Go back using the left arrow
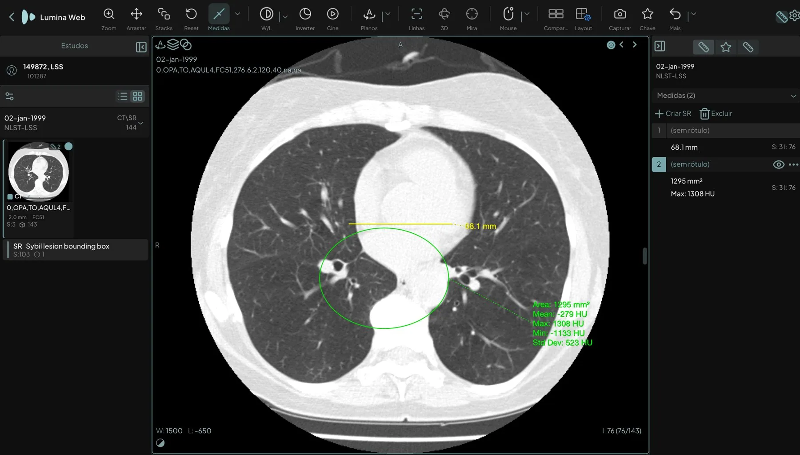 pyautogui.click(x=12, y=17)
